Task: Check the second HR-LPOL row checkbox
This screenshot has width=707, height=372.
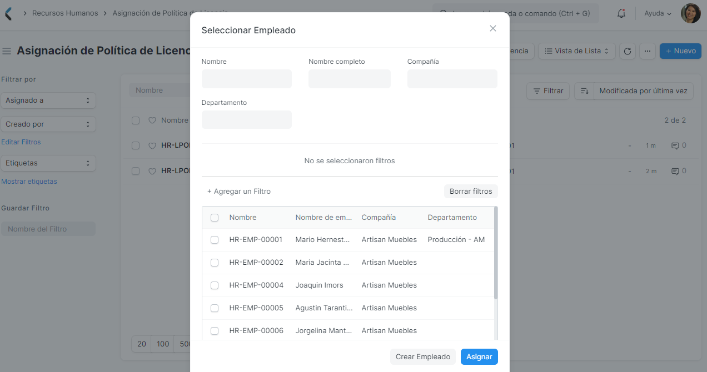Action: [136, 171]
